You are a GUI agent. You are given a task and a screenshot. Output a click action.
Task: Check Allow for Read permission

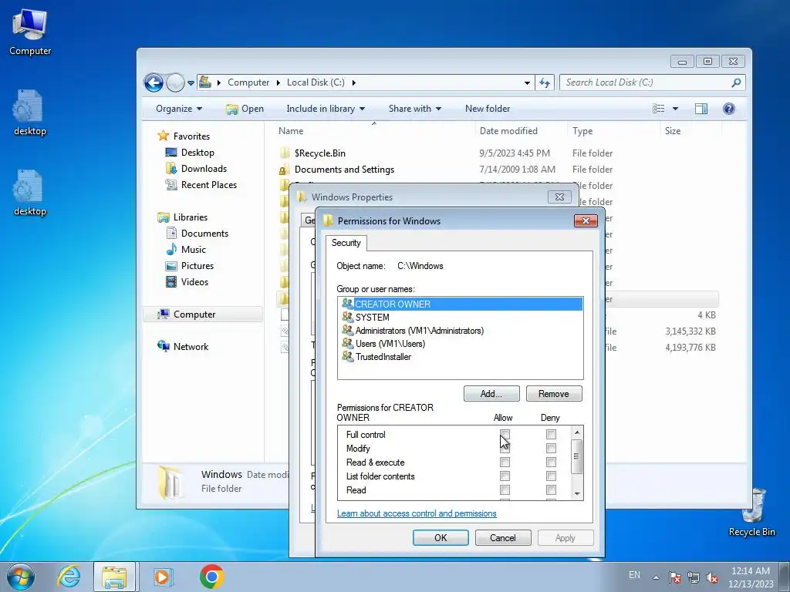coord(505,489)
